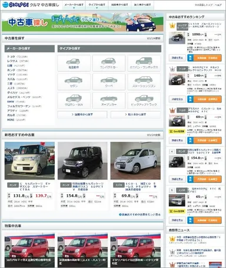
Task: Click 詳細を見る for the first-ranked Mercedes
Action: pos(177,58)
